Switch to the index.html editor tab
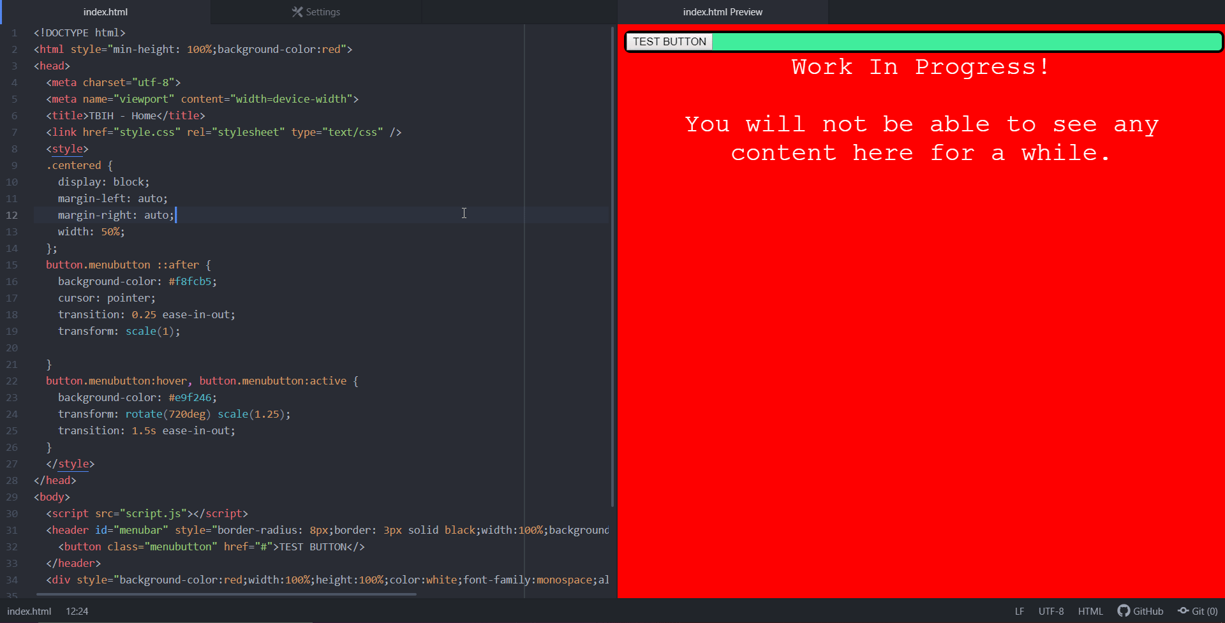Viewport: 1225px width, 623px height. pos(105,12)
